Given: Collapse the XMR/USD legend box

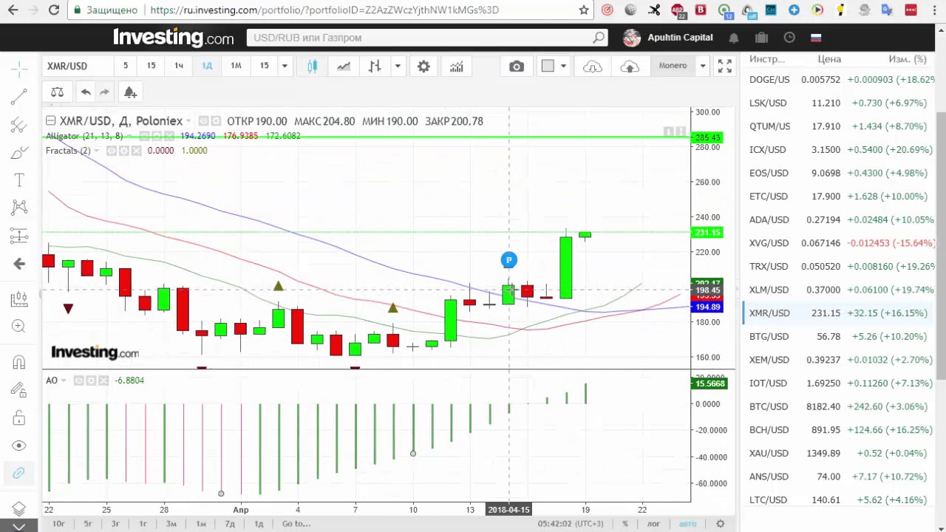Looking at the screenshot, I should coord(50,120).
